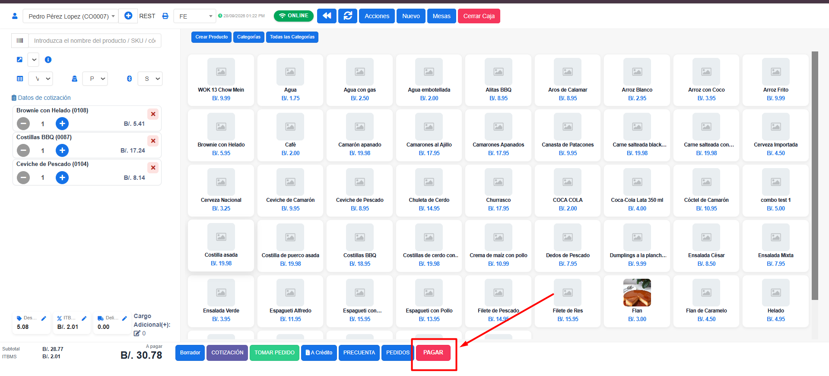Expand the V dropdown beside the grid icon
The image size is (829, 376).
(41, 79)
